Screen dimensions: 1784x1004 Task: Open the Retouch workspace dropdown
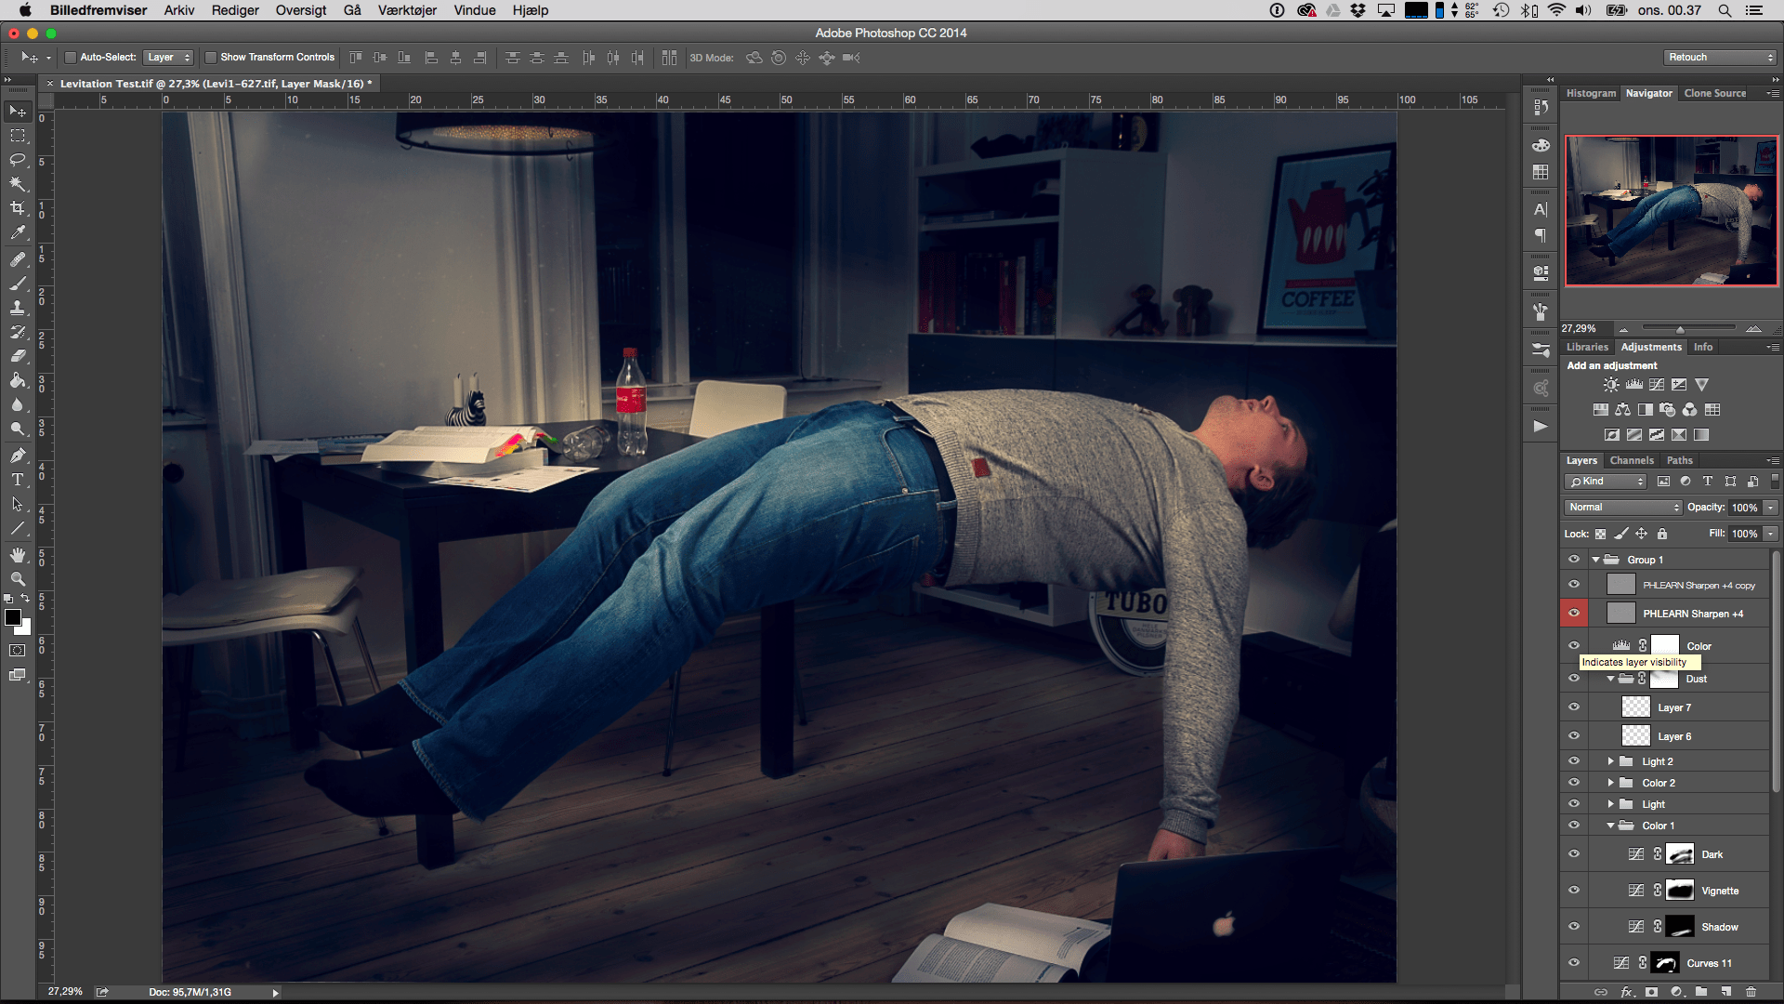pyautogui.click(x=1720, y=58)
